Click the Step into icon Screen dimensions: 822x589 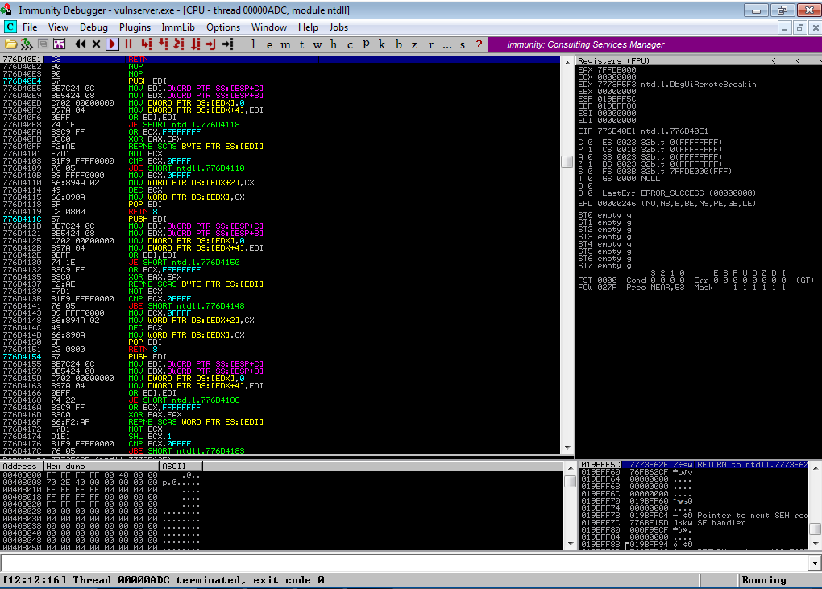[146, 44]
